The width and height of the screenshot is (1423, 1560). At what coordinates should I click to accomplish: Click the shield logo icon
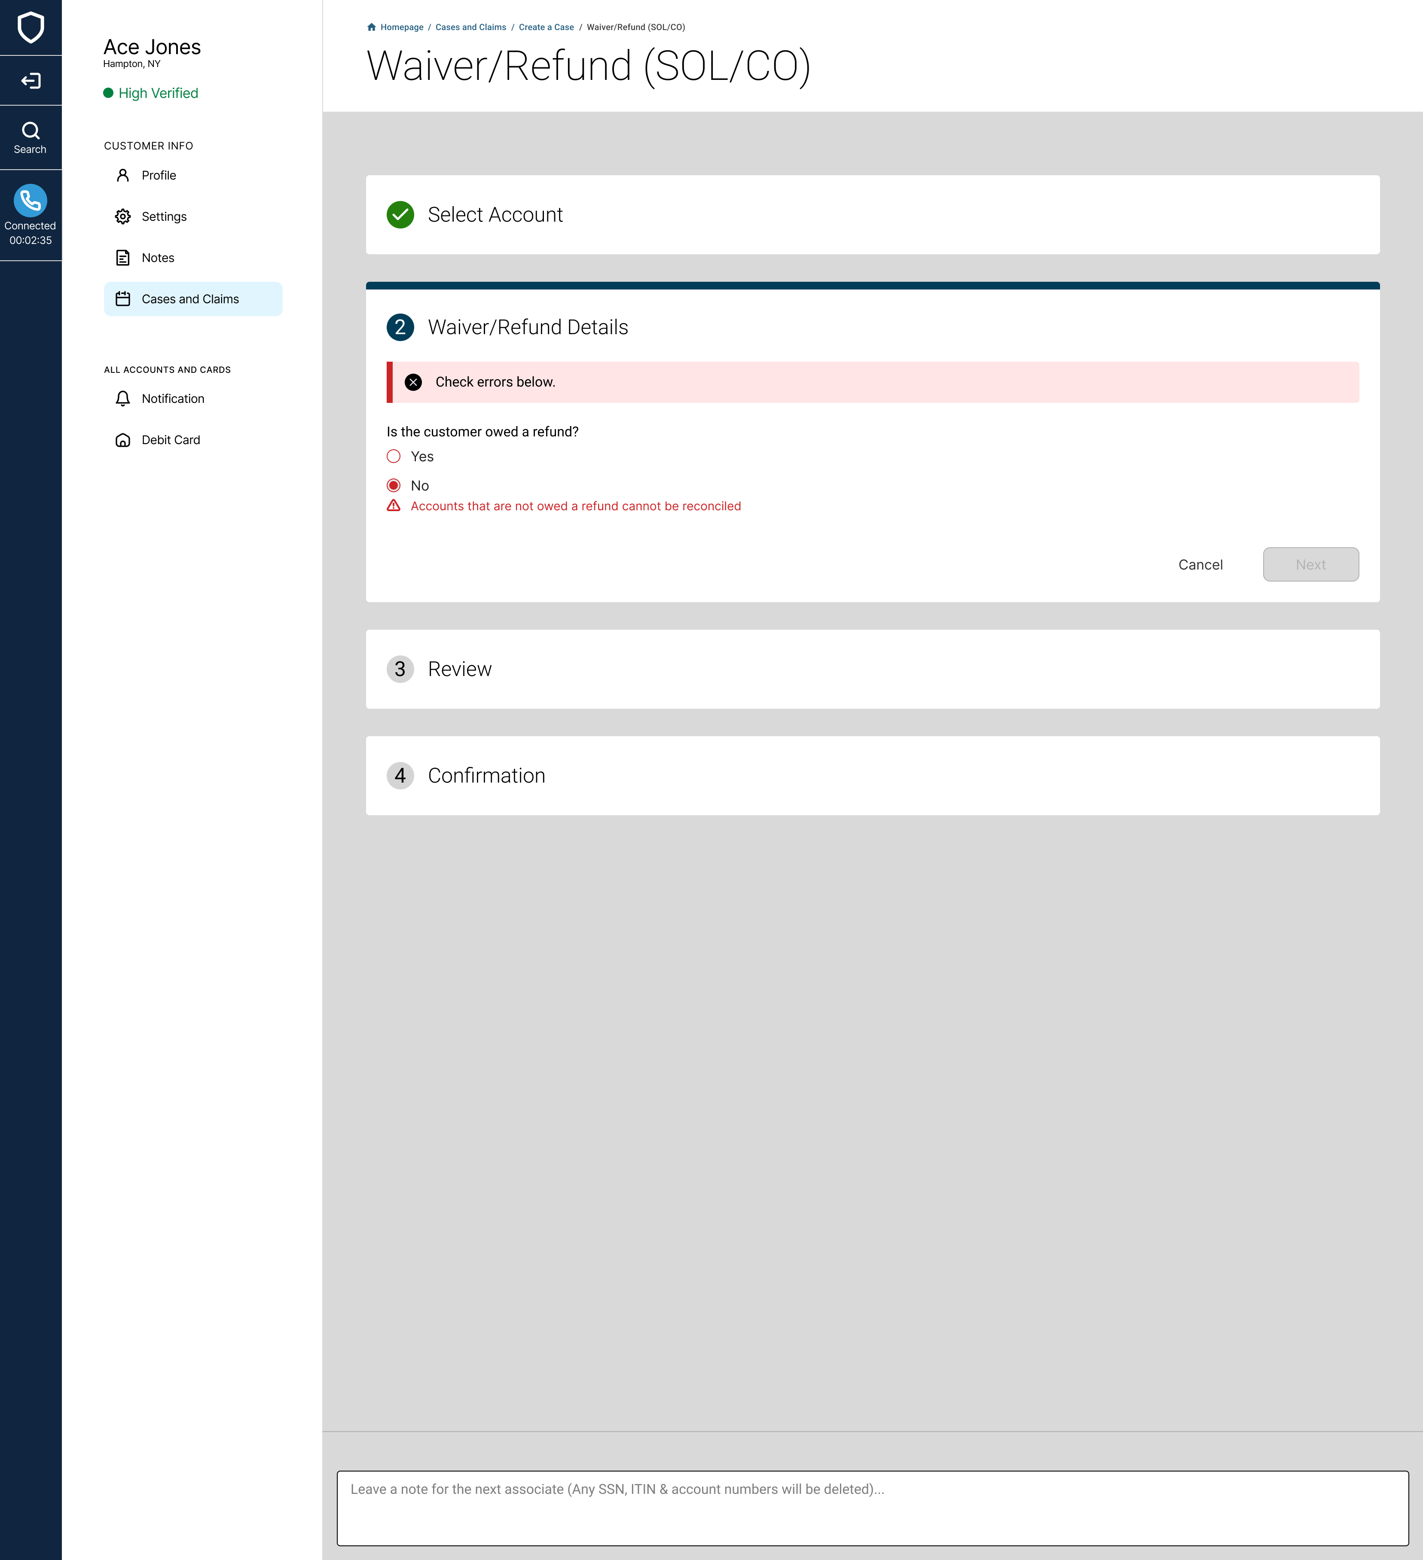[30, 27]
